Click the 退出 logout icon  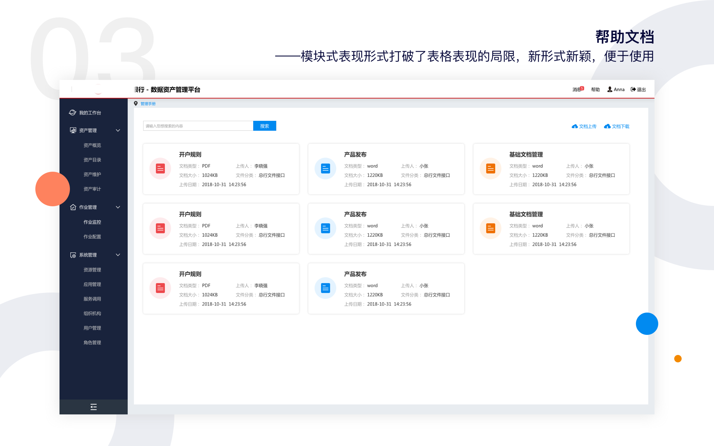[x=633, y=90]
